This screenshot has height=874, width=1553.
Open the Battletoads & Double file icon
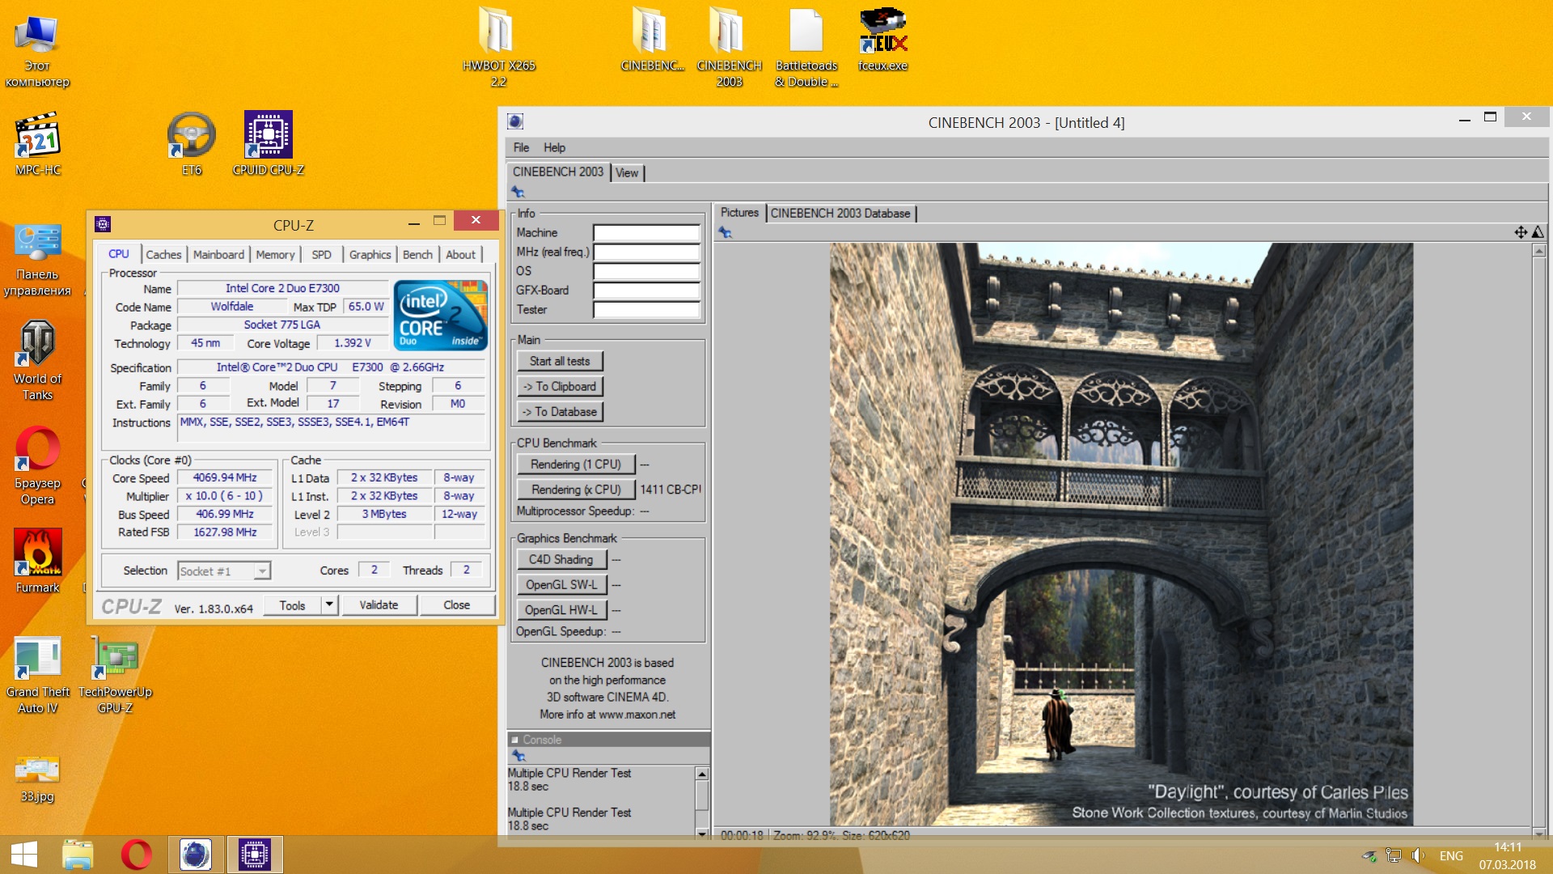click(806, 47)
